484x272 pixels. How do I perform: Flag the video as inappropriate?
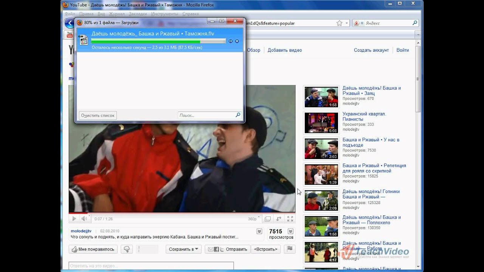(290, 249)
